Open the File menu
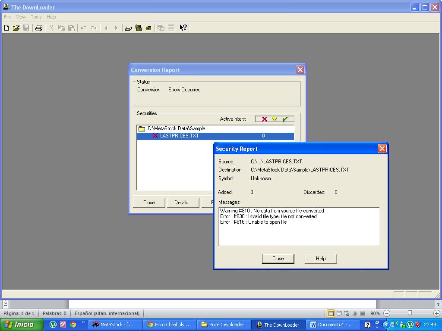 [7, 17]
